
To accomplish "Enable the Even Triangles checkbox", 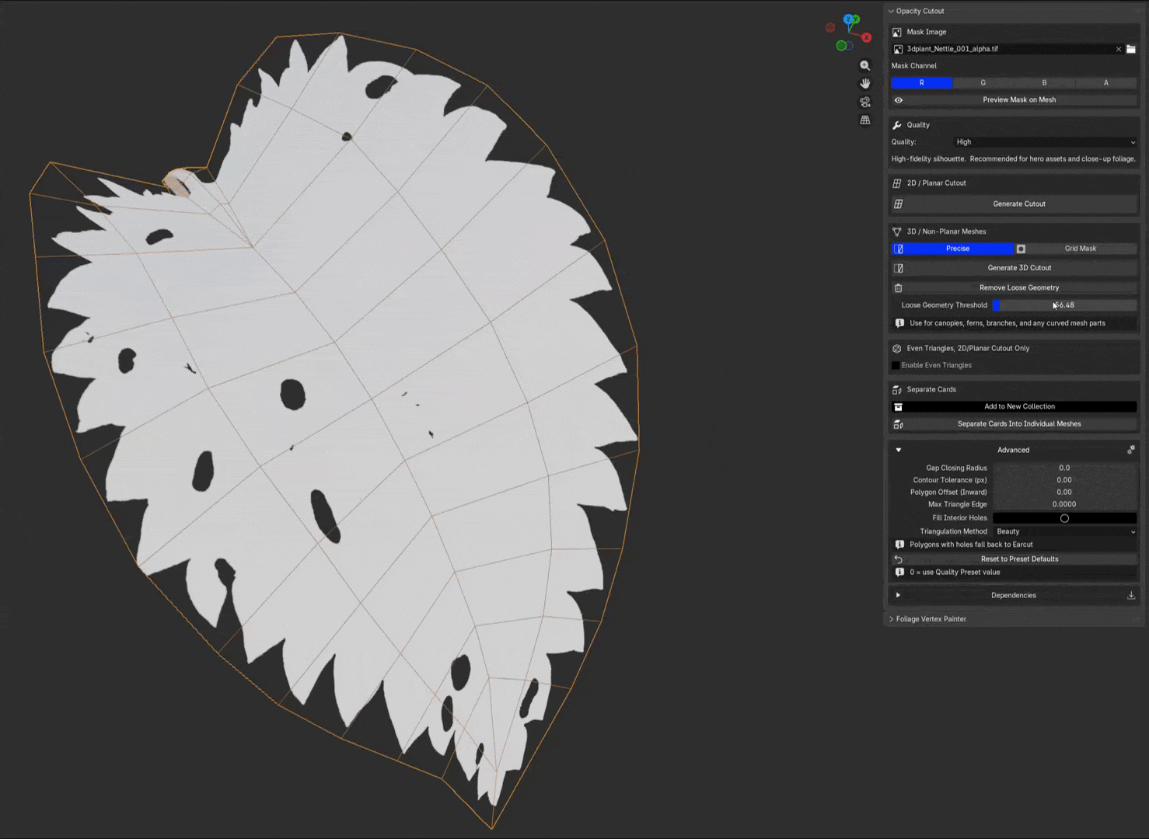I will pos(896,365).
